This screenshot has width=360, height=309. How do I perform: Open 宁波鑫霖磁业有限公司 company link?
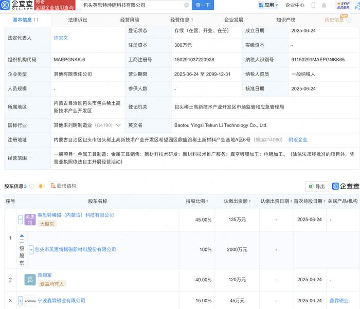coord(61,300)
